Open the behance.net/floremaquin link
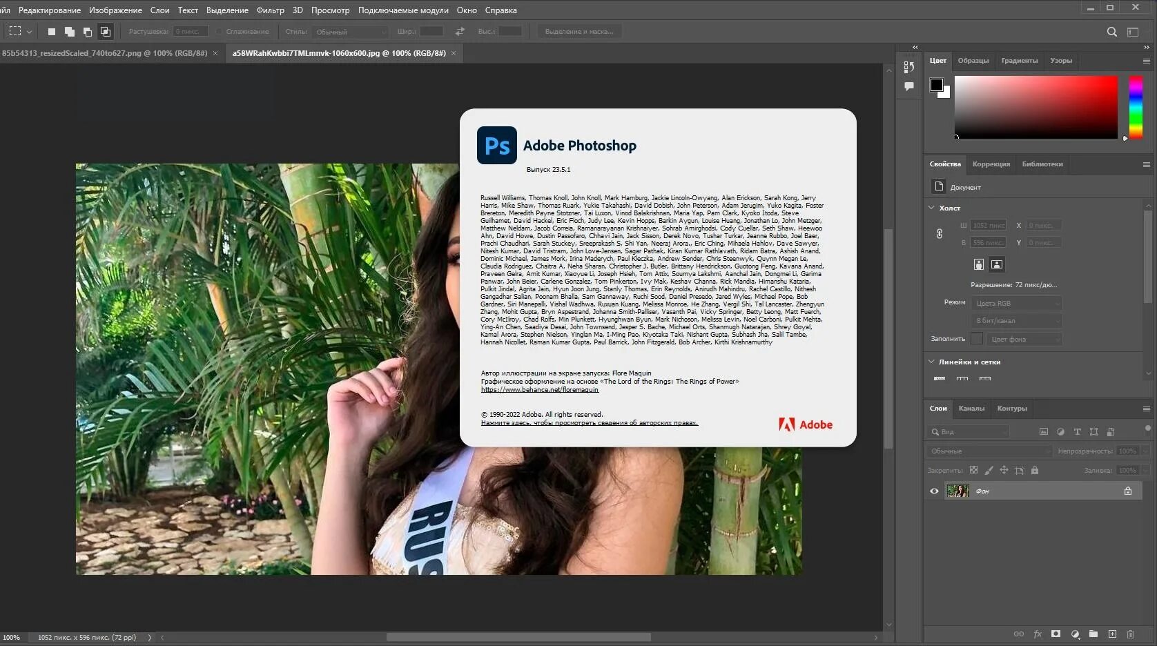1157x646 pixels. point(540,390)
